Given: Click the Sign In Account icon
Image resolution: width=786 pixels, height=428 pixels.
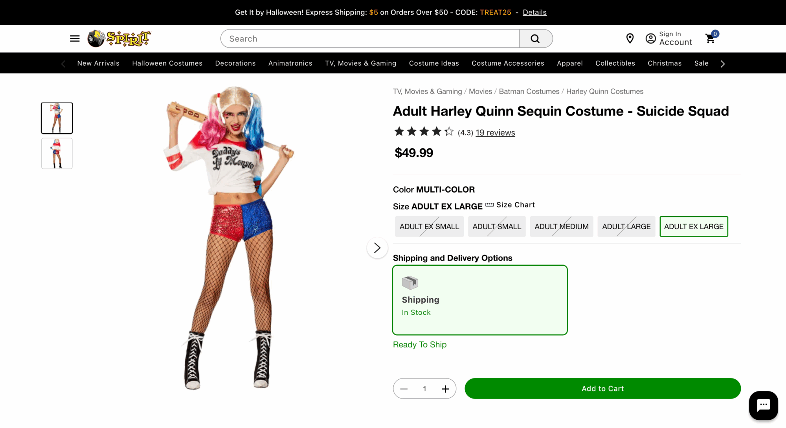Looking at the screenshot, I should coord(651,39).
